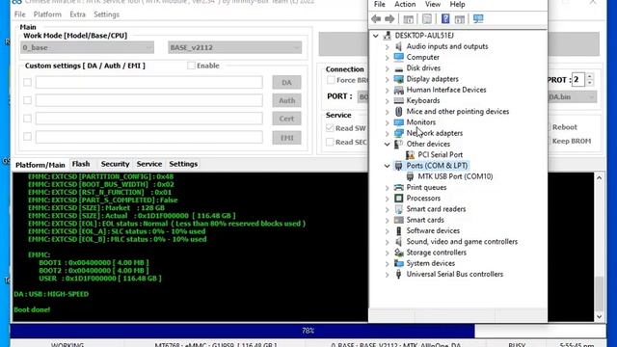This screenshot has width=617, height=347.
Task: Expand the Disk drives category
Action: 388,68
